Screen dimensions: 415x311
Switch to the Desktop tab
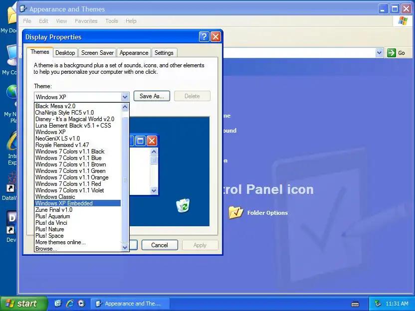(x=65, y=53)
